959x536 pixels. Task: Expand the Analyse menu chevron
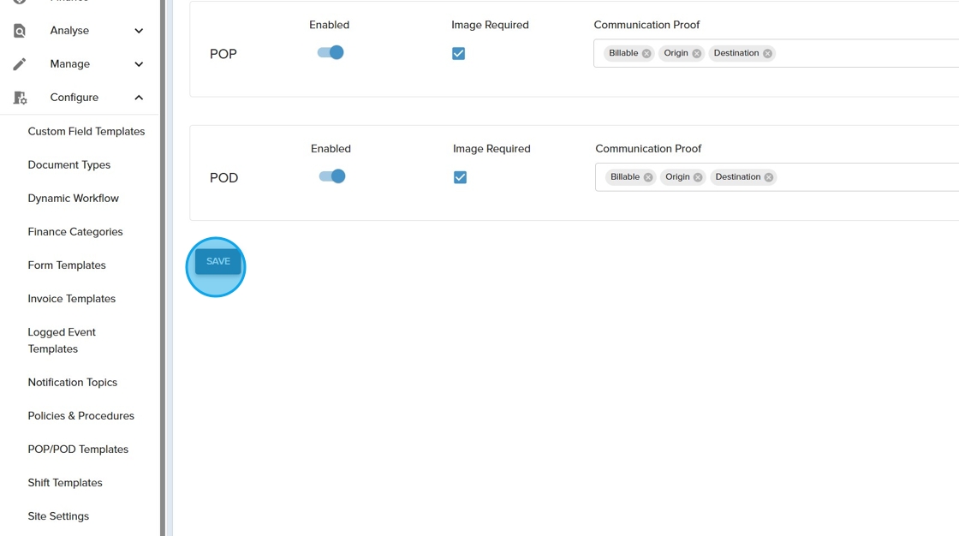(139, 31)
